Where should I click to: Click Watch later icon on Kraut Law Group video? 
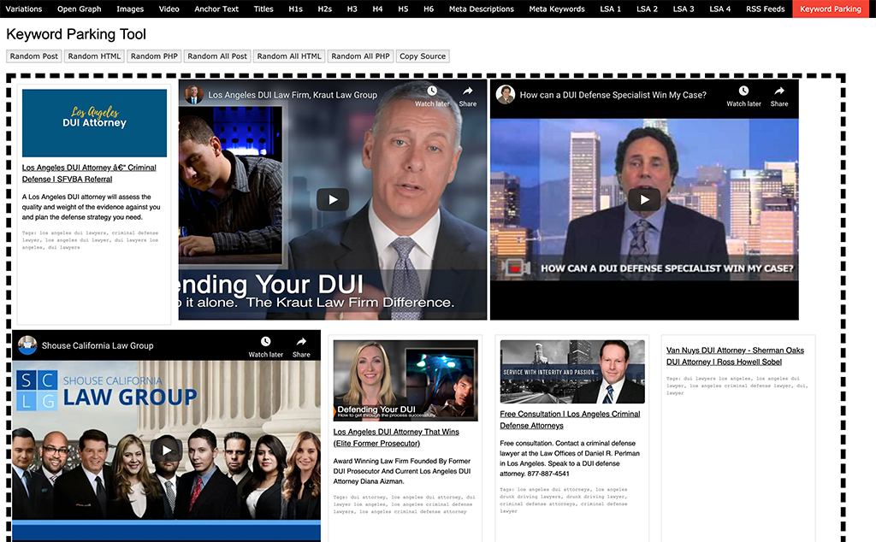click(432, 91)
